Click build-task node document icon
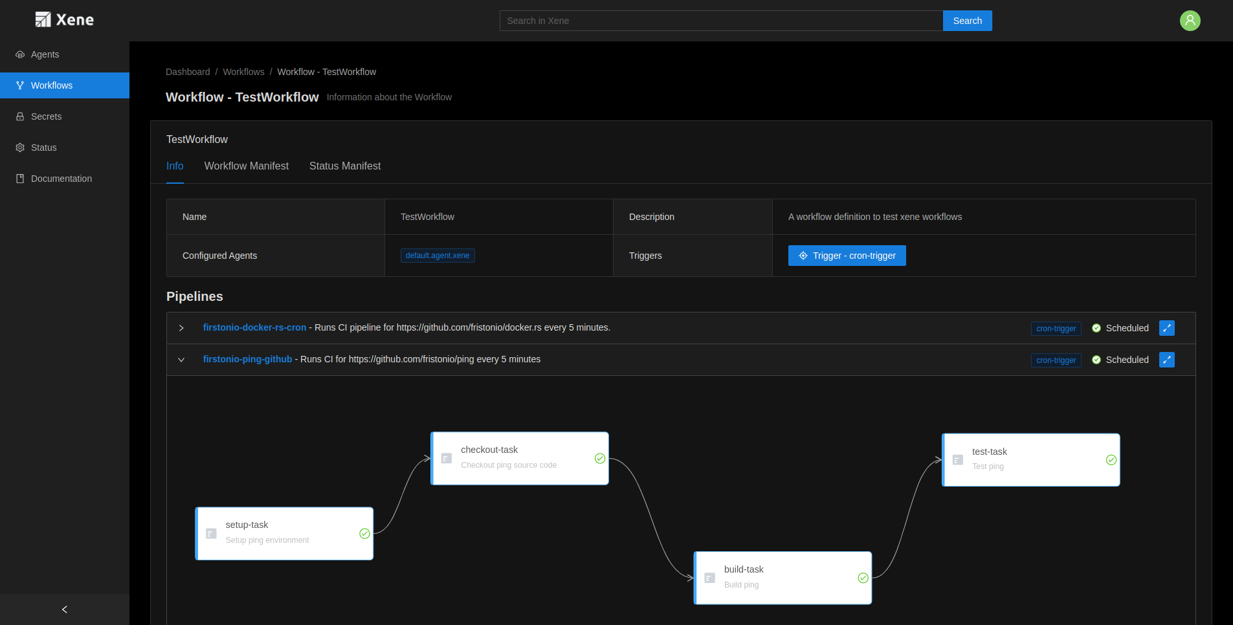 tap(710, 578)
